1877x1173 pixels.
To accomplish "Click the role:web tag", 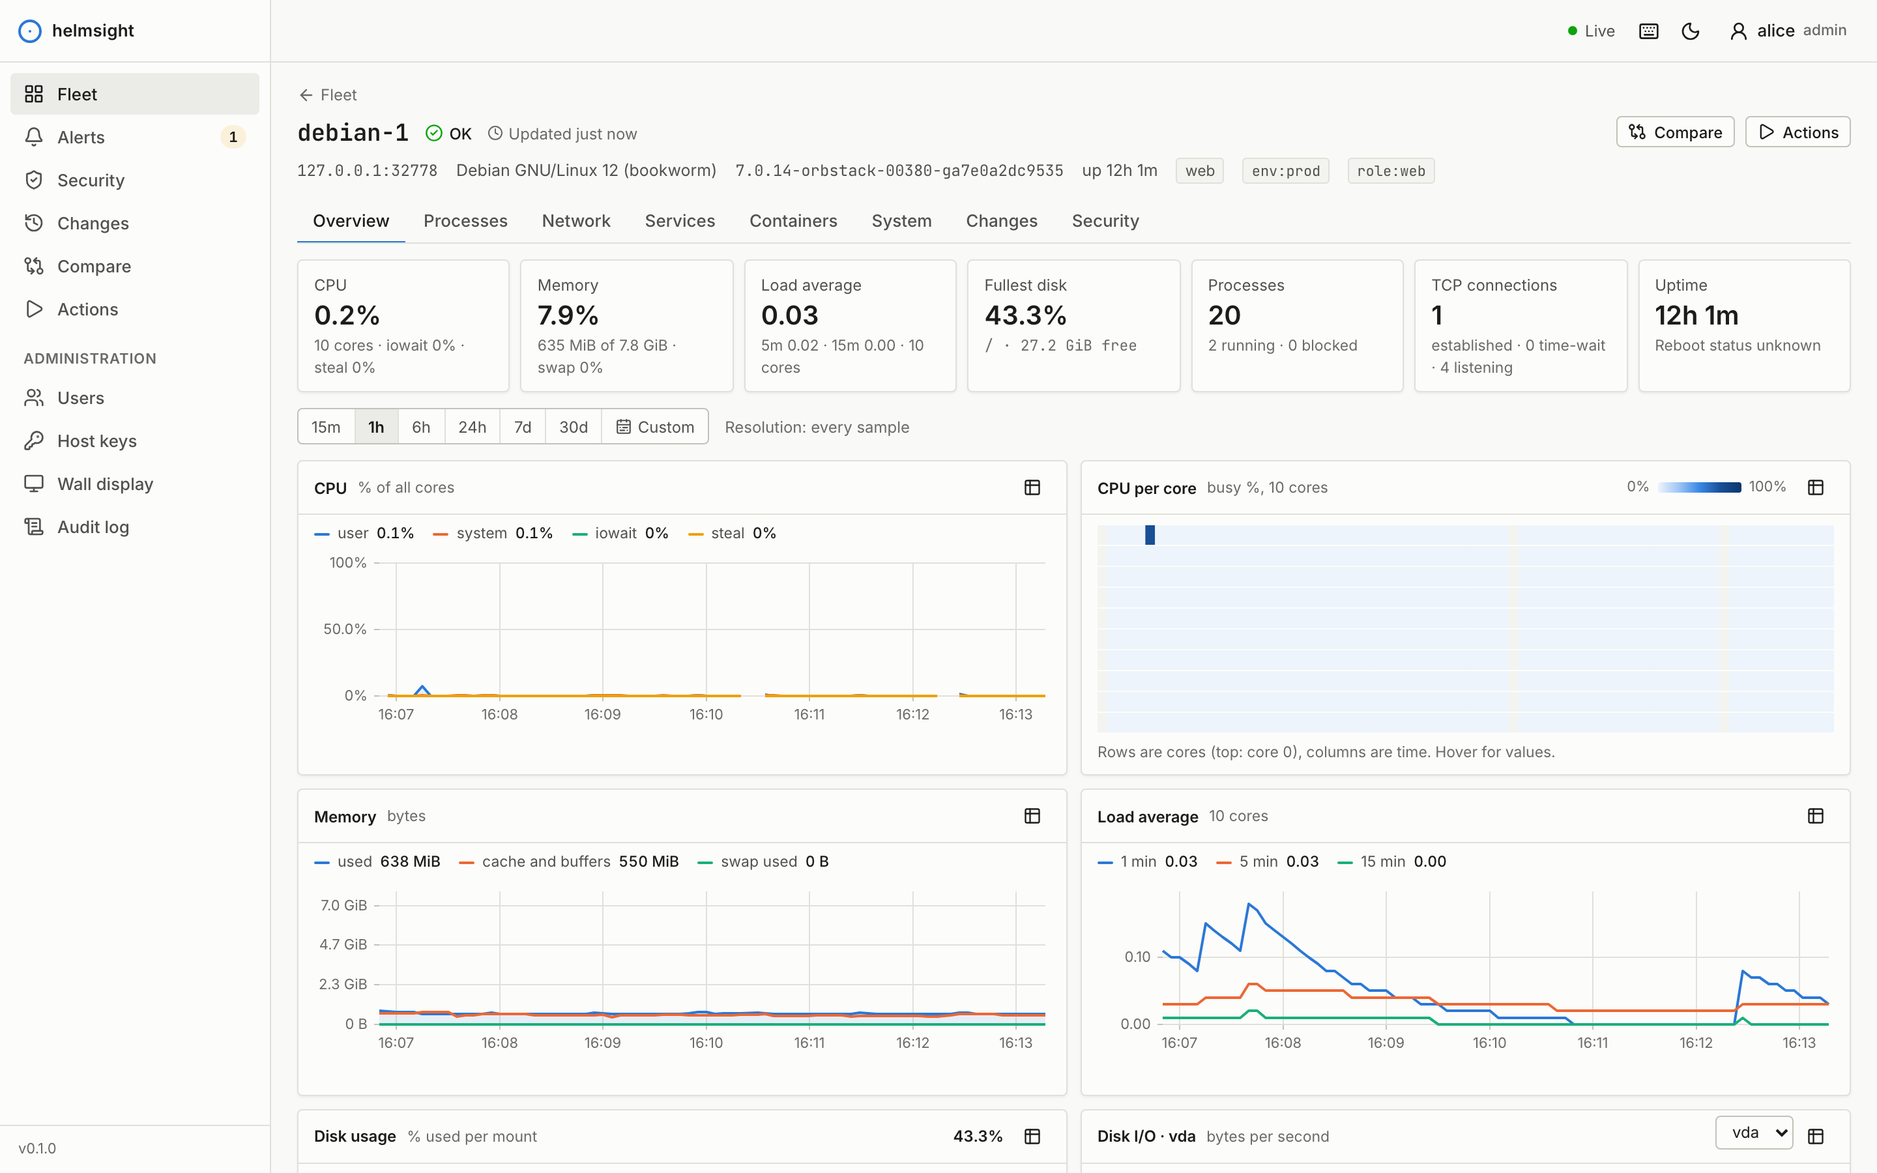I will (1391, 171).
